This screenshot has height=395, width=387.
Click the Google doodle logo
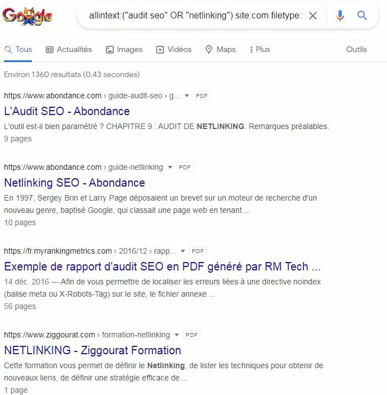click(27, 16)
